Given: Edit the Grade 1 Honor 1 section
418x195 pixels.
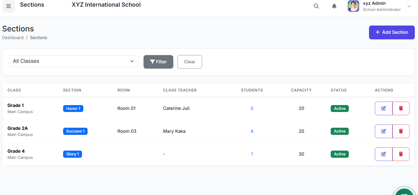Looking at the screenshot, I should tap(384, 108).
